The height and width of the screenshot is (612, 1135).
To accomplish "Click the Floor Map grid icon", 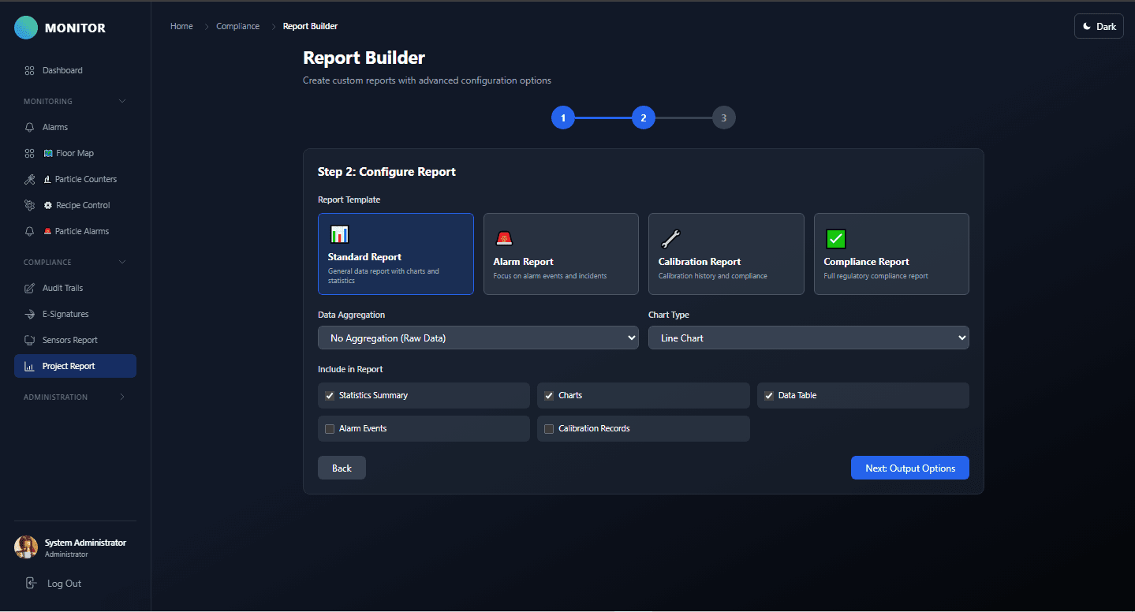I will (29, 153).
